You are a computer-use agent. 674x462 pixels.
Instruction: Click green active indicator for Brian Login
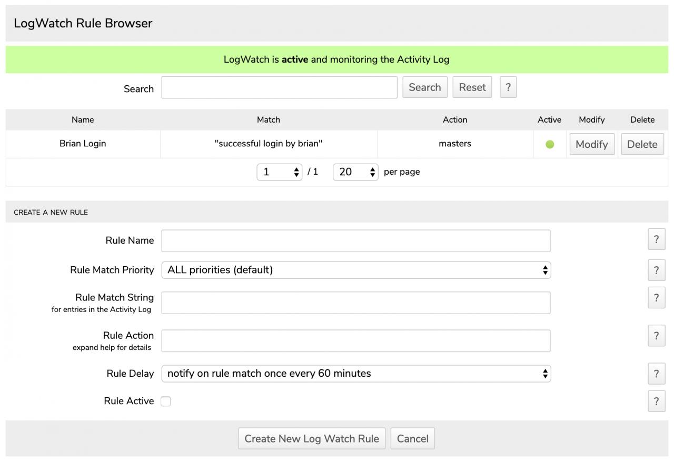pos(550,144)
